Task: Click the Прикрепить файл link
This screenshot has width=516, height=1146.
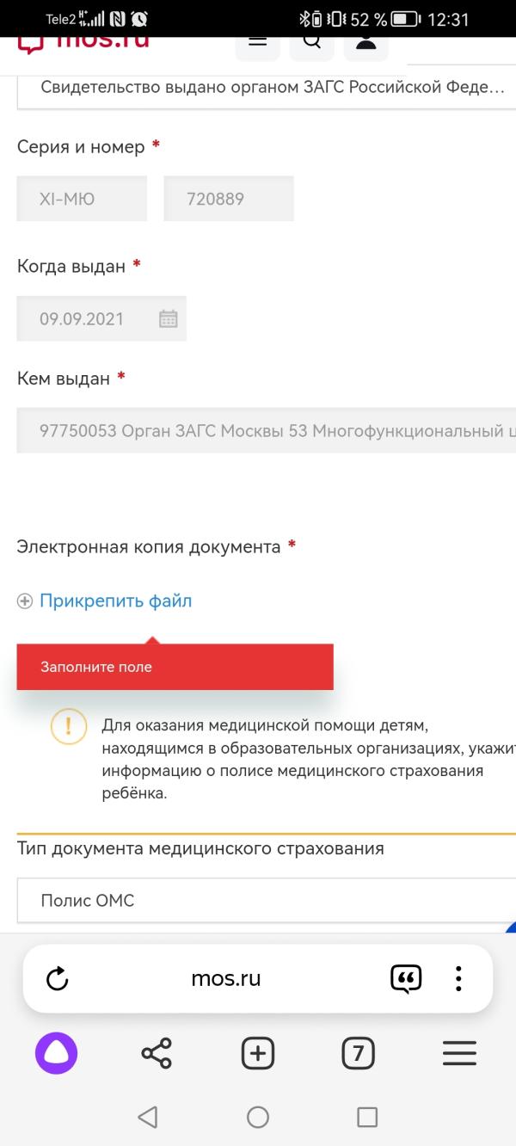Action: [x=116, y=601]
